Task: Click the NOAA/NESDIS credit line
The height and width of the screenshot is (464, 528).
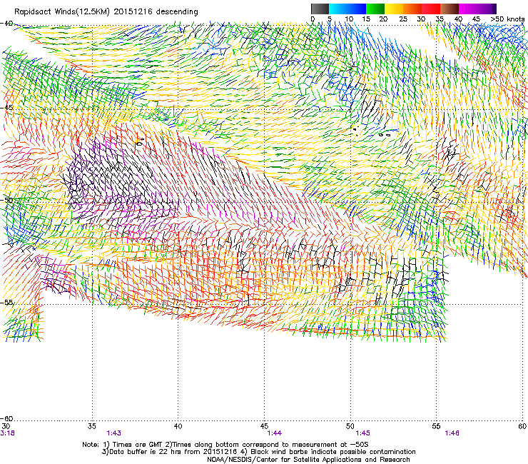Action: [308, 460]
